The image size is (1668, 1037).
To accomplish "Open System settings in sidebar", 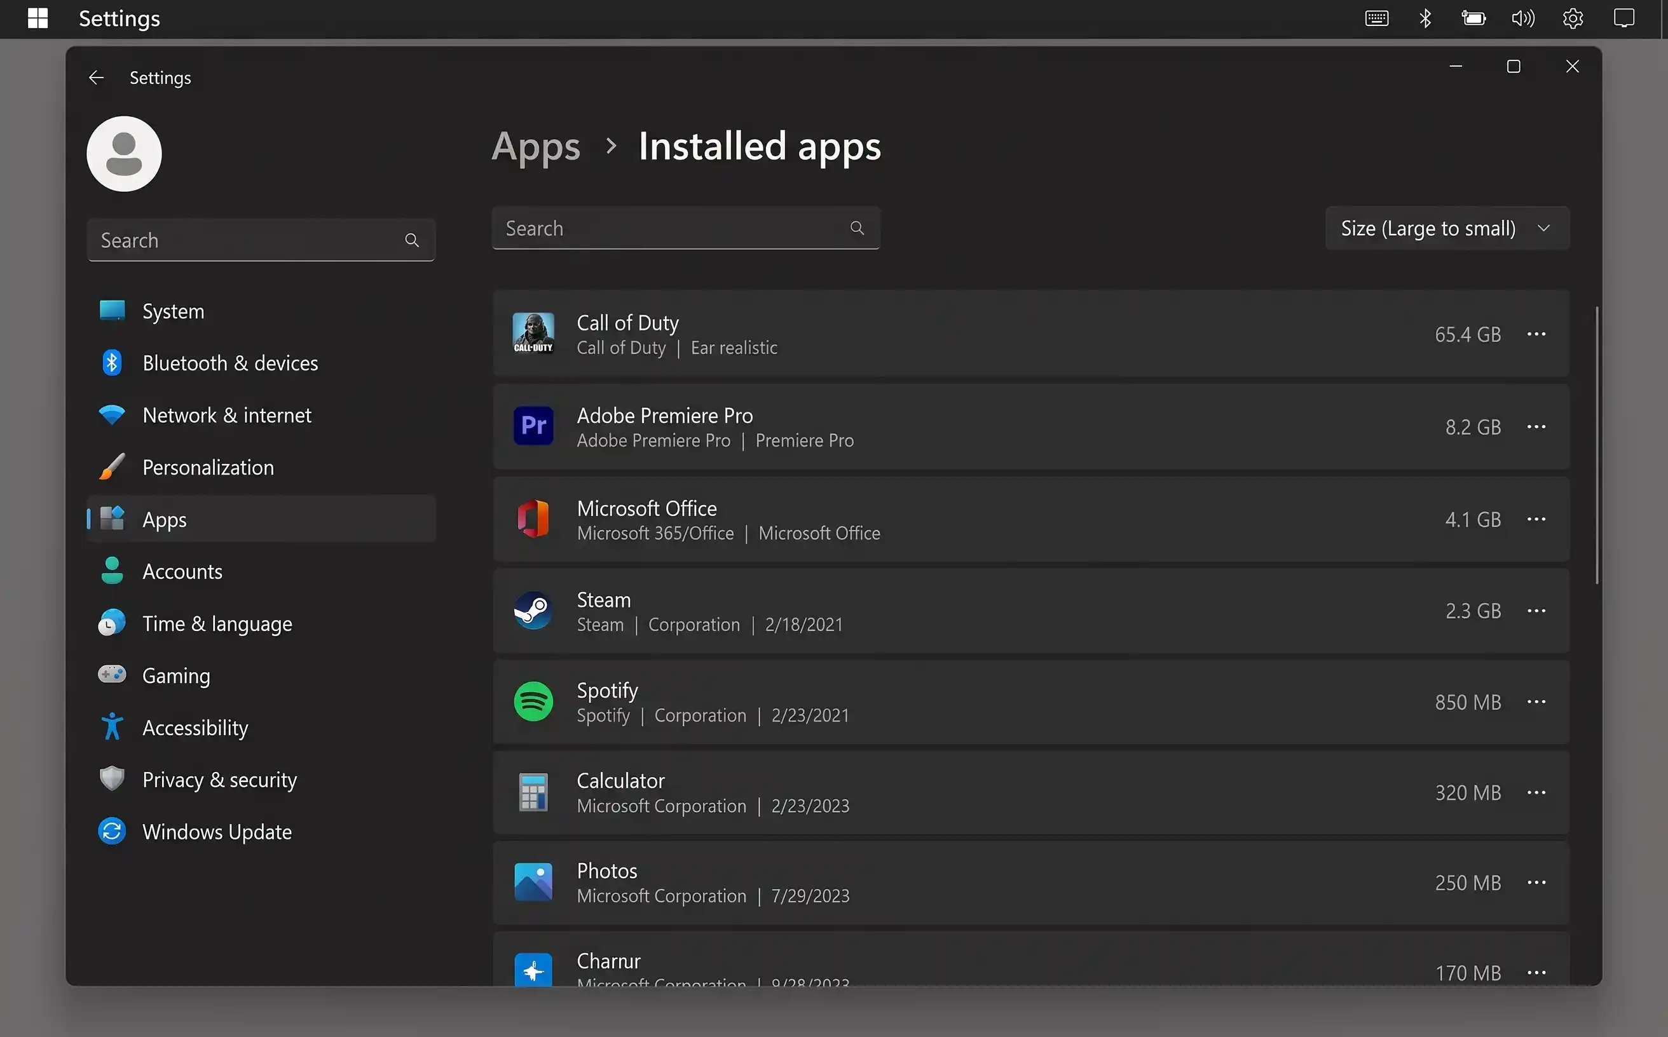I will (261, 311).
